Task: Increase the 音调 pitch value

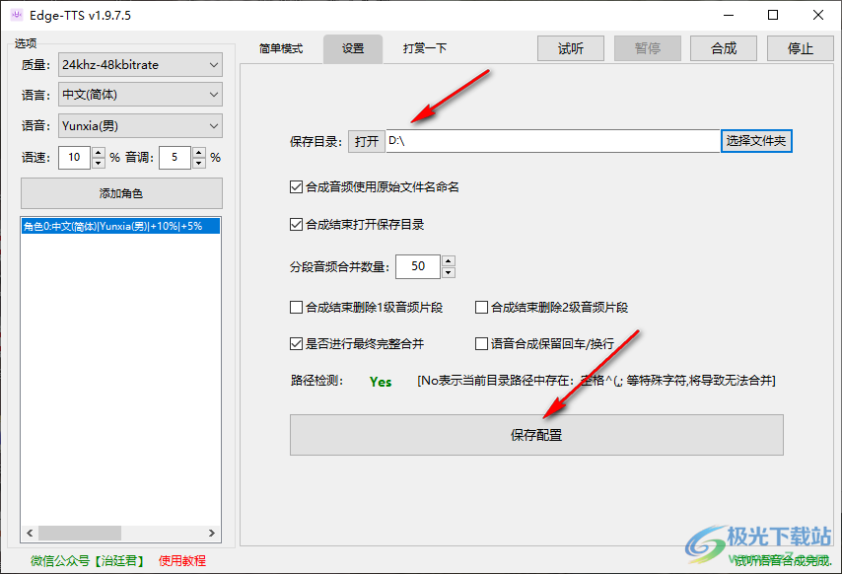Action: click(x=199, y=152)
